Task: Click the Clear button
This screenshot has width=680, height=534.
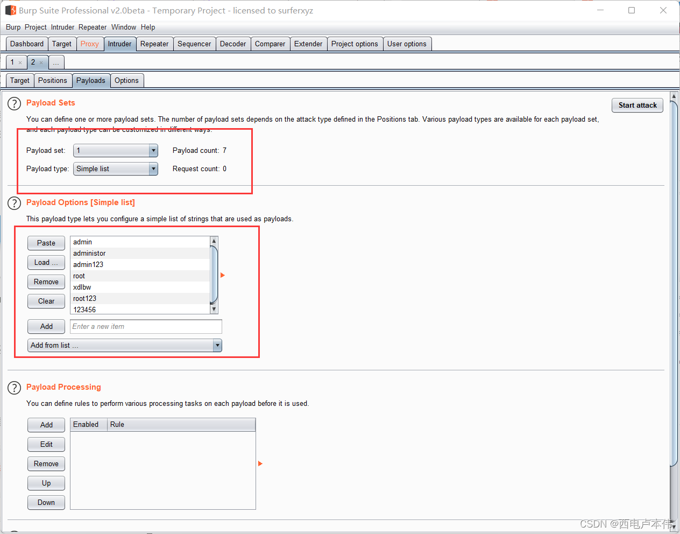Action: [46, 301]
